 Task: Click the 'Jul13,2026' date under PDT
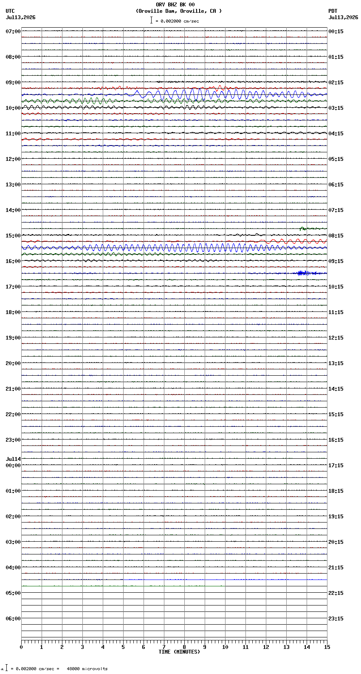(x=344, y=17)
